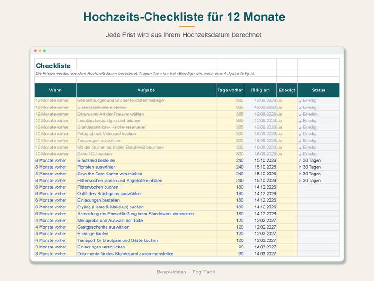Click the Status column header
Screen dimensions: 374x281
point(318,90)
